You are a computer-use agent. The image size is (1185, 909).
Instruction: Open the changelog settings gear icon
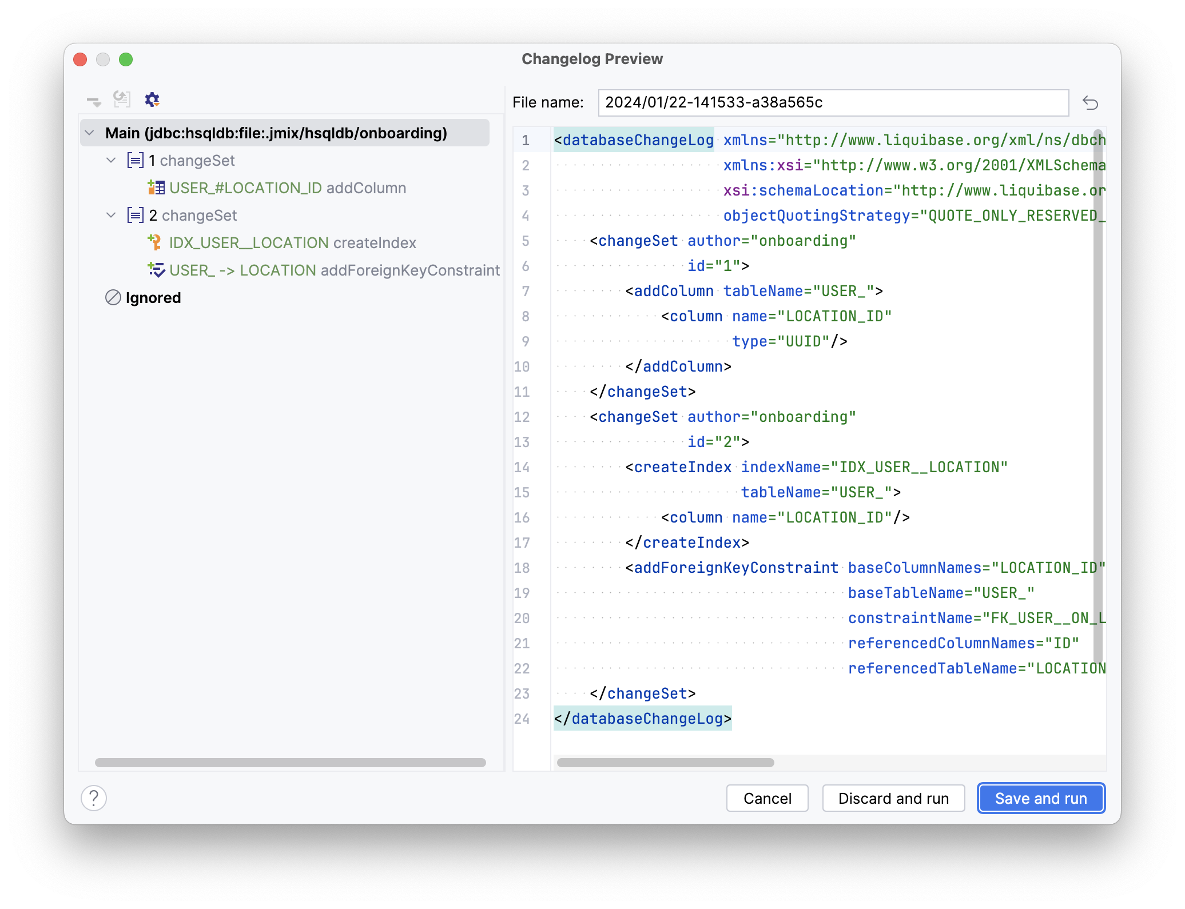pos(152,99)
